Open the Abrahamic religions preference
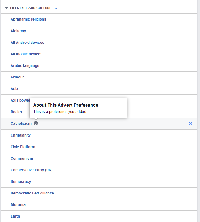Screen dimensions: 200x222 (28, 19)
